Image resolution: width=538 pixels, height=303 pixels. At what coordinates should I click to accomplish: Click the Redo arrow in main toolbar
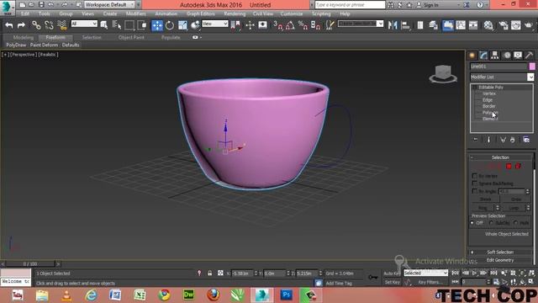pos(21,25)
